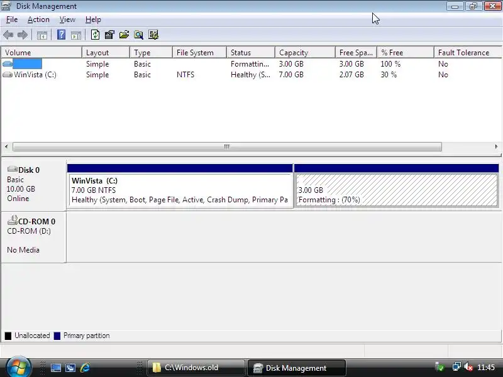Click the settings list toolbar icon
This screenshot has height=377, width=503.
point(153,35)
